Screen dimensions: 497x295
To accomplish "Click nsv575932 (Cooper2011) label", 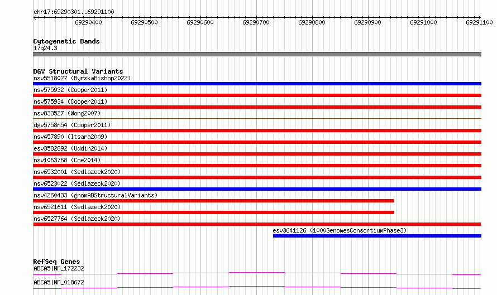I will point(70,90).
